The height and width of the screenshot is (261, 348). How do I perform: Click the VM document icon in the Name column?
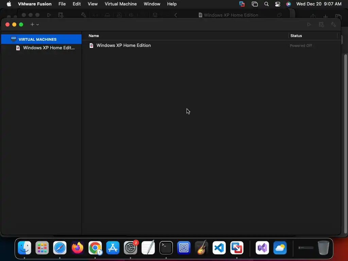pos(91,46)
